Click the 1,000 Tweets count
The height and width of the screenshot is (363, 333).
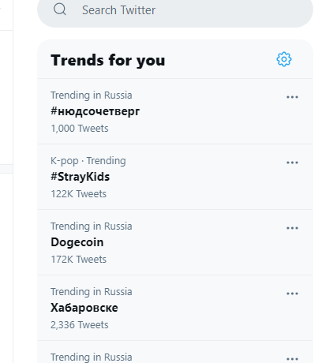(x=80, y=129)
